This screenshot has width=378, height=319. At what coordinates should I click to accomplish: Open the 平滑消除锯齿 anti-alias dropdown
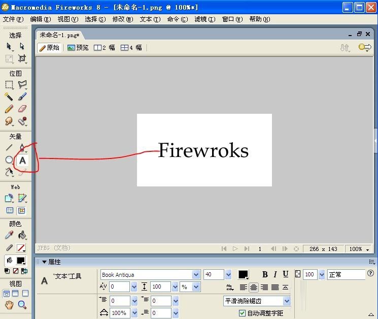coord(287,301)
